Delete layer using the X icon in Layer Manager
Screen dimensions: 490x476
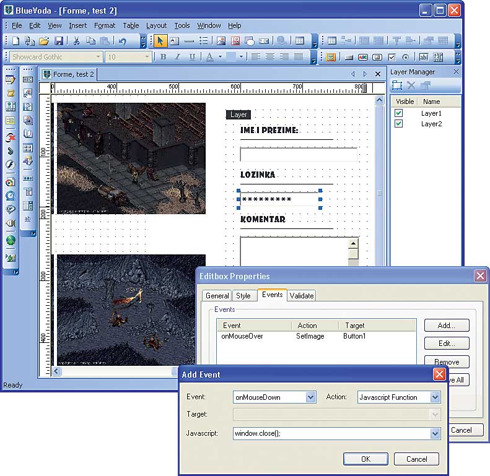[411, 85]
